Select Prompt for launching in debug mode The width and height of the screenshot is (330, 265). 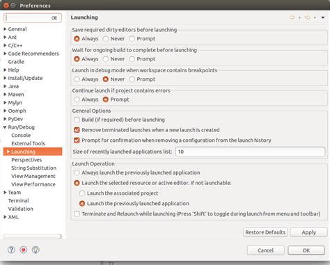pos(132,79)
